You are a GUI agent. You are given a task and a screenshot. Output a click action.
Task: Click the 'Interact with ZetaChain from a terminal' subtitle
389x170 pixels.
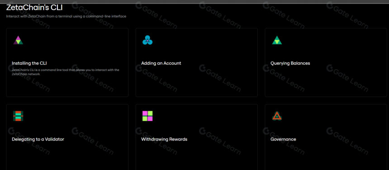(66, 17)
